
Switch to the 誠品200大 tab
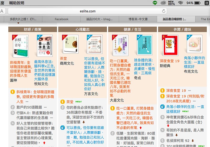(x=99, y=19)
